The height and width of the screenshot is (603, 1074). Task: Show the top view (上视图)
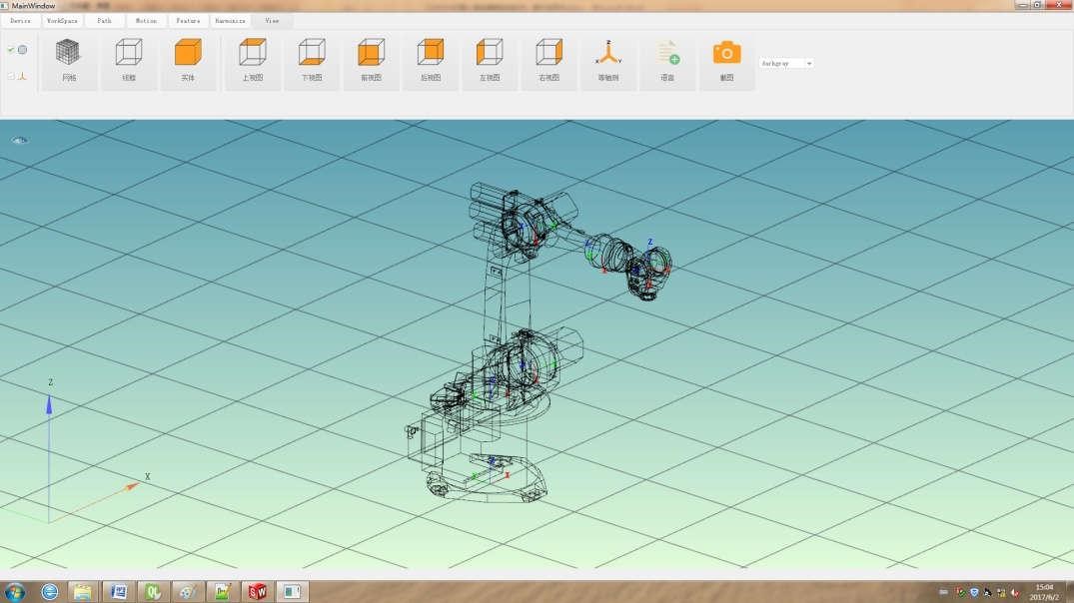tap(252, 60)
